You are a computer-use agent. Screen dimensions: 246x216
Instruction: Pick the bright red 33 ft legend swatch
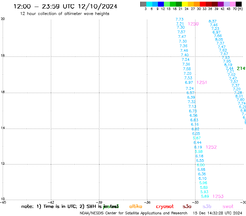tap(203, 4)
